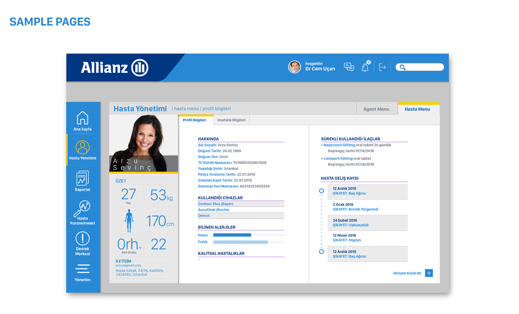Select the Hastalık Bilgileri tab

[x=231, y=120]
